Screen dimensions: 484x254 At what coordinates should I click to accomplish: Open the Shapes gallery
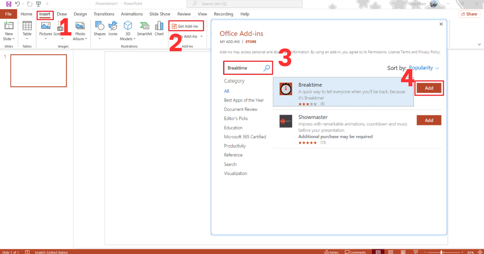tap(100, 31)
